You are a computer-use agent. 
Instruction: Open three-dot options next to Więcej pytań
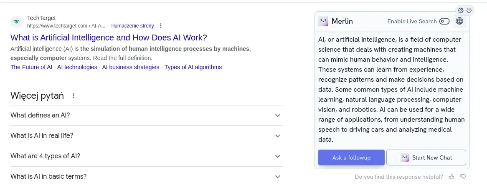pyautogui.click(x=74, y=96)
